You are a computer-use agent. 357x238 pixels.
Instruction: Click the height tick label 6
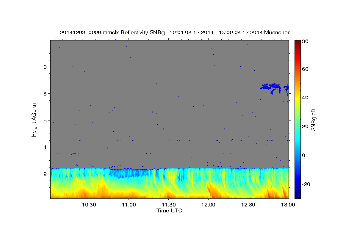(x=45, y=120)
